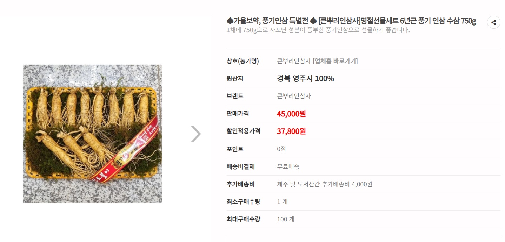Select the 최소구매수량 value of 1개
Image resolution: width=505 pixels, height=242 pixels.
point(281,201)
